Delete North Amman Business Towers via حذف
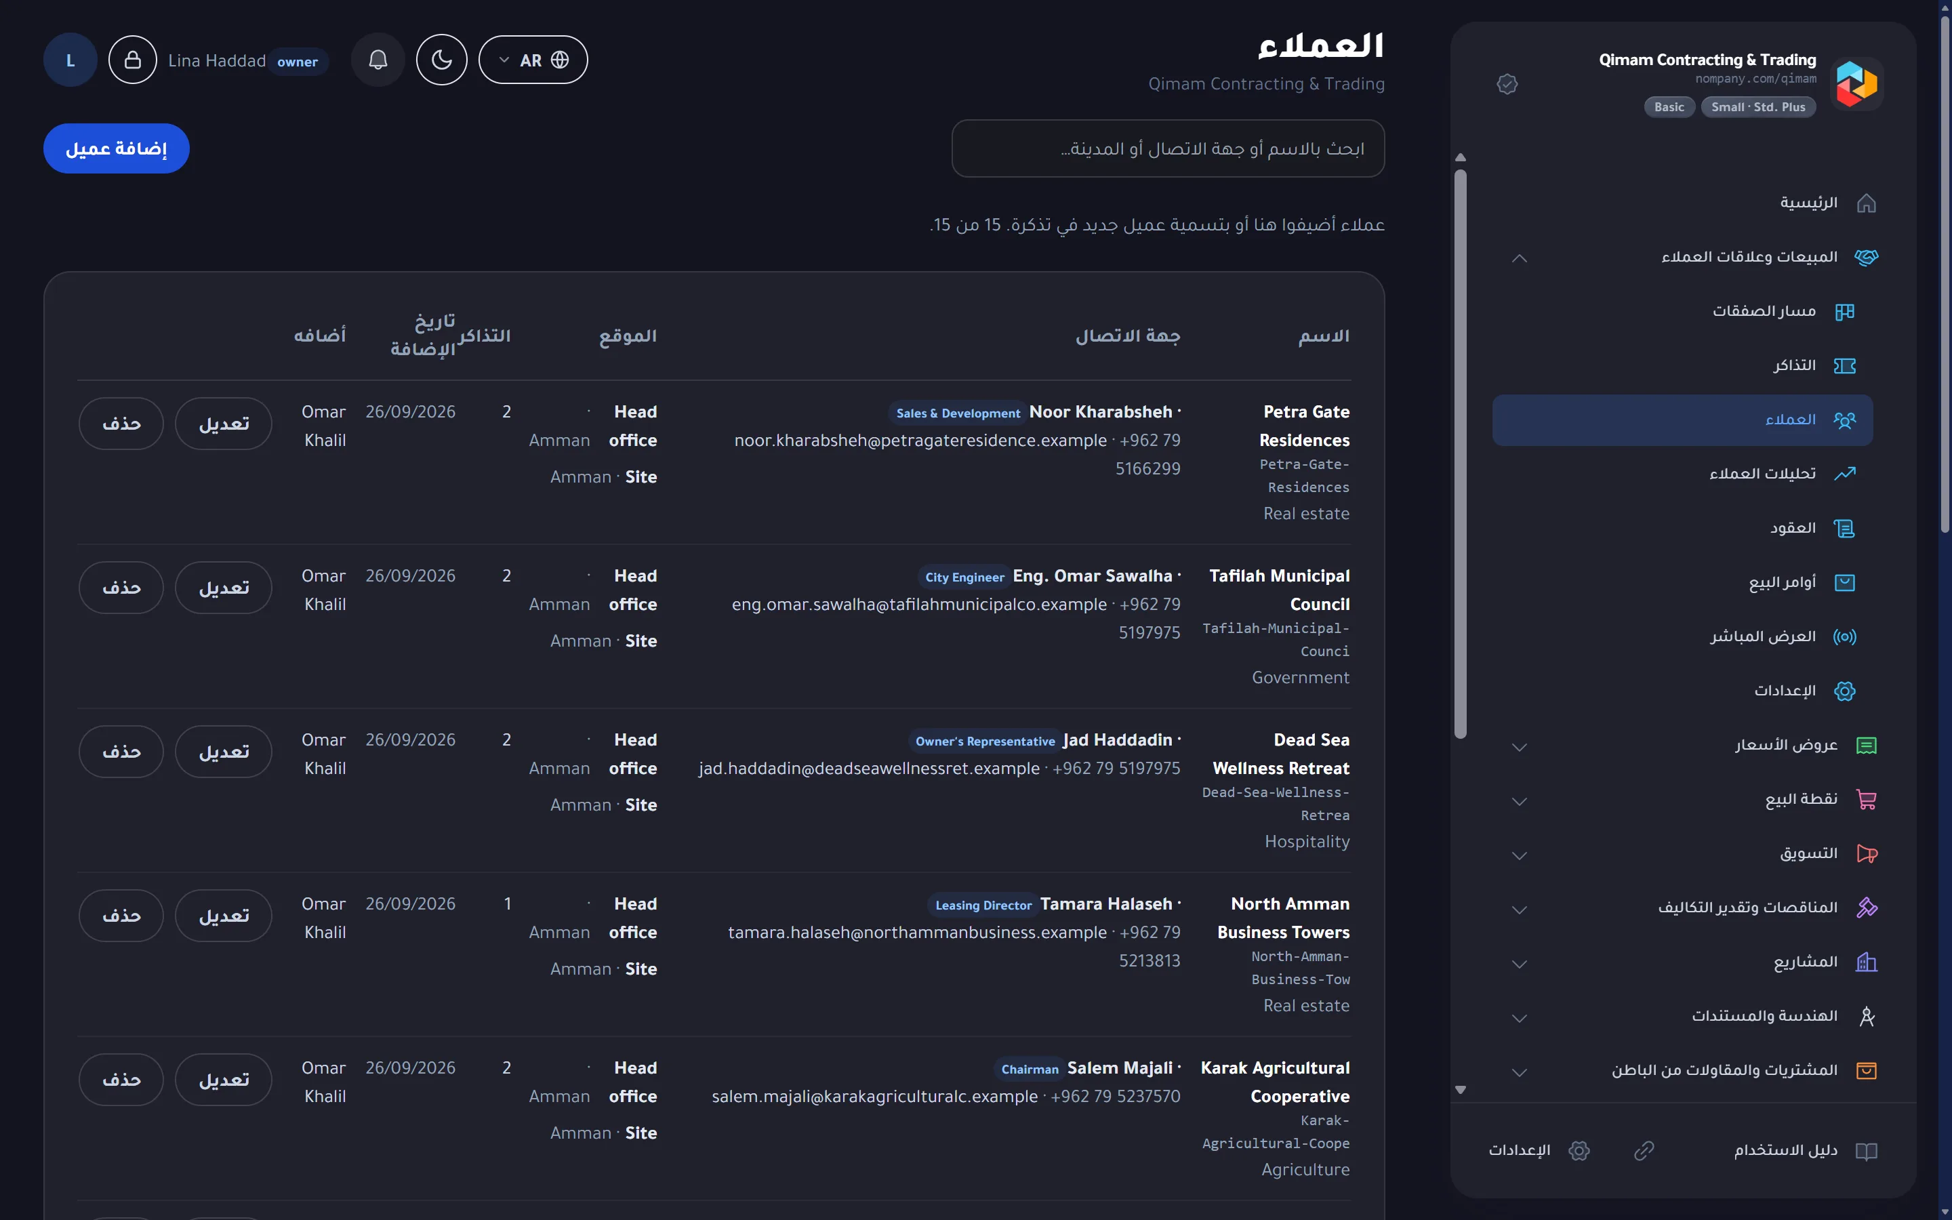Screen dimensions: 1952x1220 click(121, 916)
